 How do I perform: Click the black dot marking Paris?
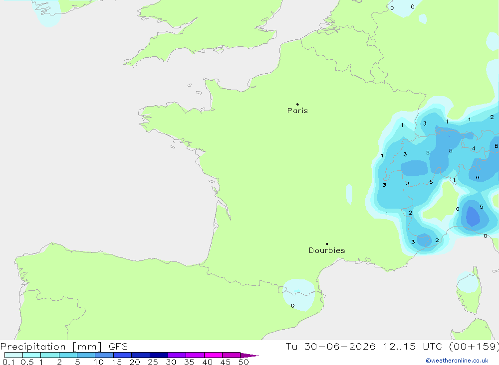point(297,104)
